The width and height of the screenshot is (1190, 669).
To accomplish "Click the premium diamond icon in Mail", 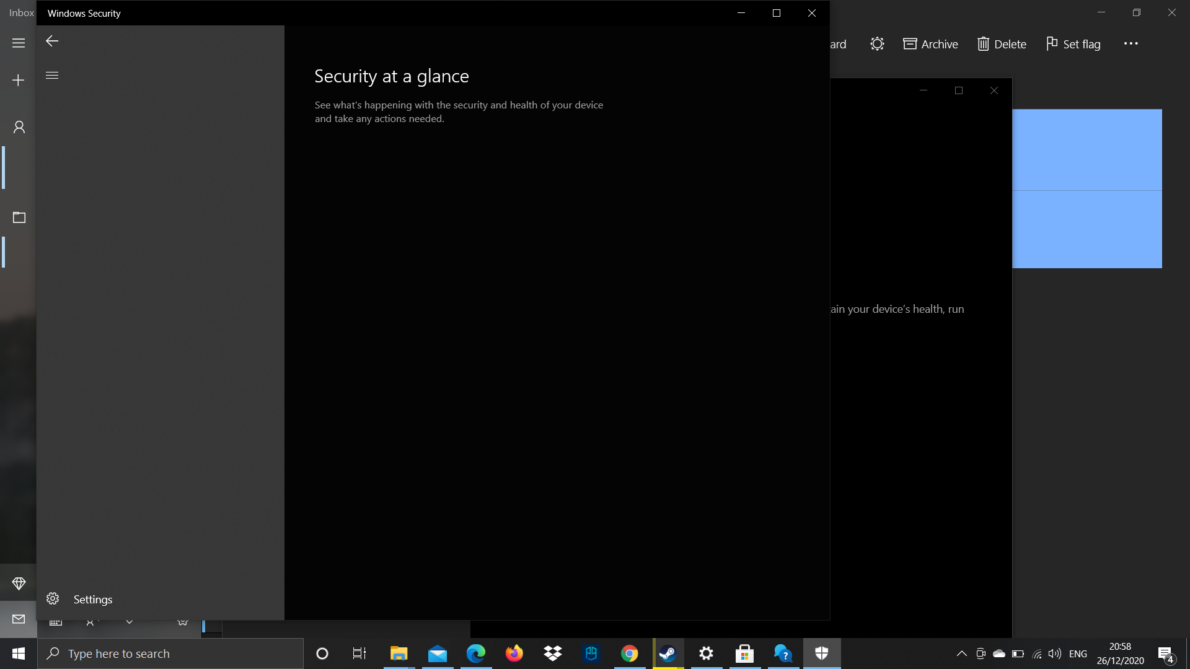I will click(x=19, y=583).
